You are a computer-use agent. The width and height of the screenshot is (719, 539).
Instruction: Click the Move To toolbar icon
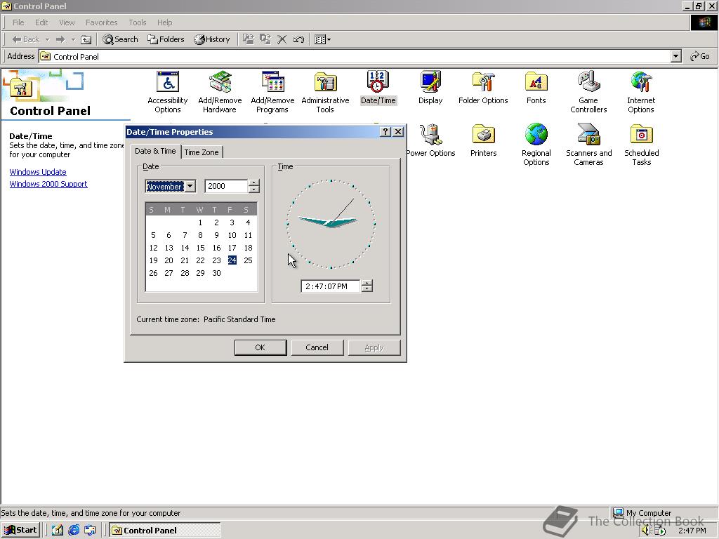[x=249, y=39]
